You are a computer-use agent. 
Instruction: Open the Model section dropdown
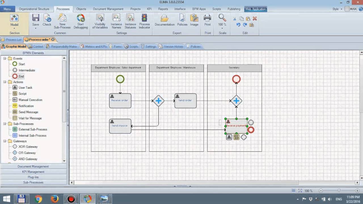click(x=14, y=28)
